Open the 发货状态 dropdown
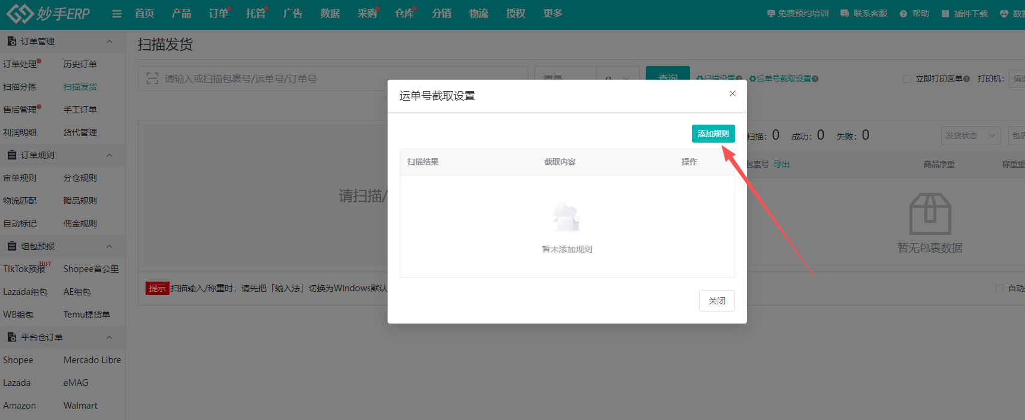 [x=970, y=135]
